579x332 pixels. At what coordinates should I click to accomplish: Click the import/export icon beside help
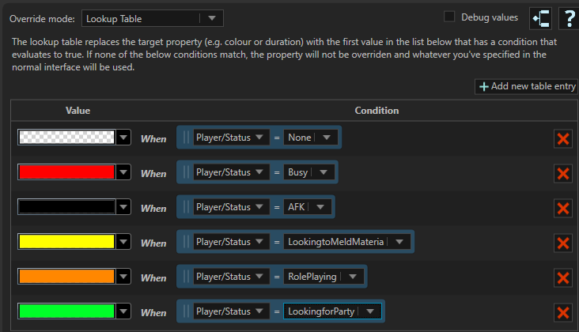[x=541, y=18]
